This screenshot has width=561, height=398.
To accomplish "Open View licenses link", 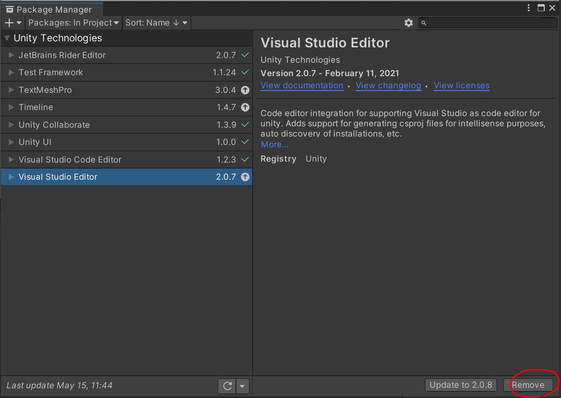I will [x=462, y=85].
